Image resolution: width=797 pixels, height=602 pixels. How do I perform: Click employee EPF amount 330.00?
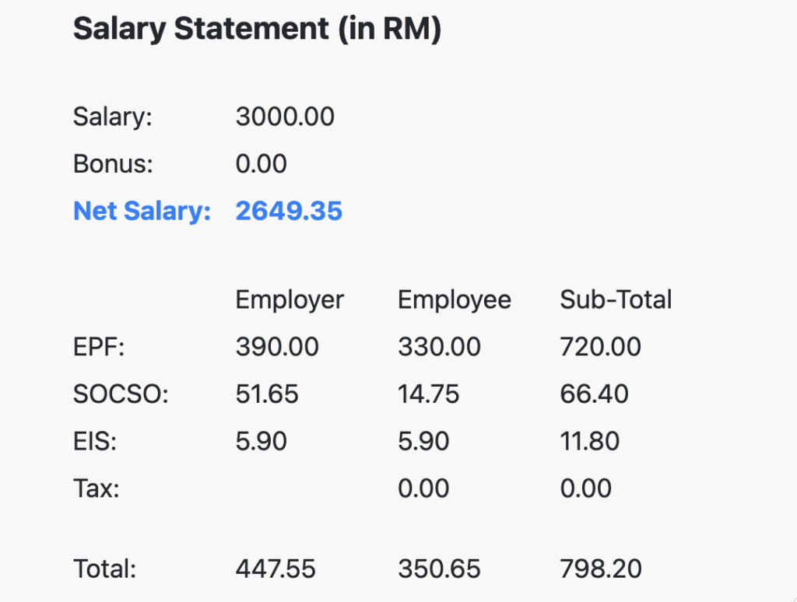tap(439, 347)
